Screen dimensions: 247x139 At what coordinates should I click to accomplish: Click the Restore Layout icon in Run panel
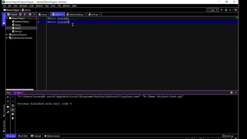tap(8, 107)
